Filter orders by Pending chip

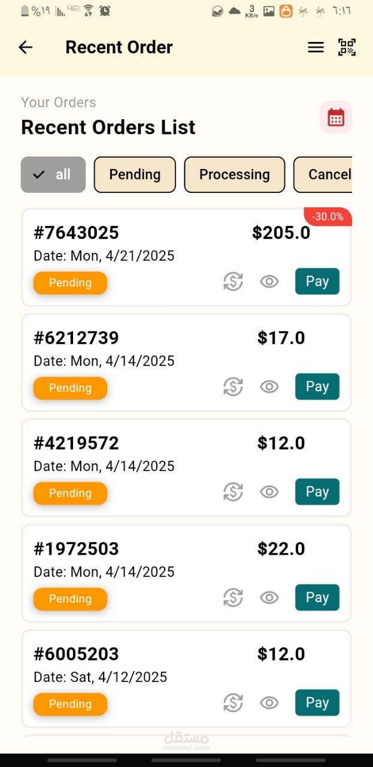(135, 174)
